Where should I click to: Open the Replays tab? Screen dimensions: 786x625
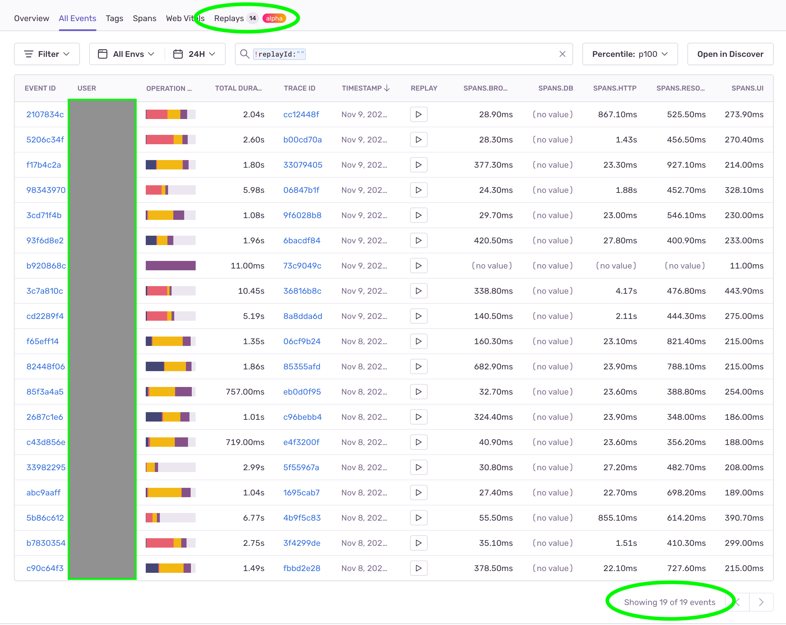click(x=229, y=18)
